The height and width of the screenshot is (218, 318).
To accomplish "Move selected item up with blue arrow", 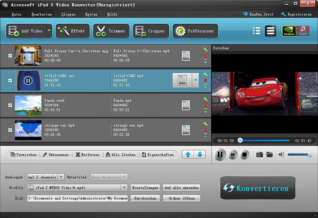I will coord(188,155).
